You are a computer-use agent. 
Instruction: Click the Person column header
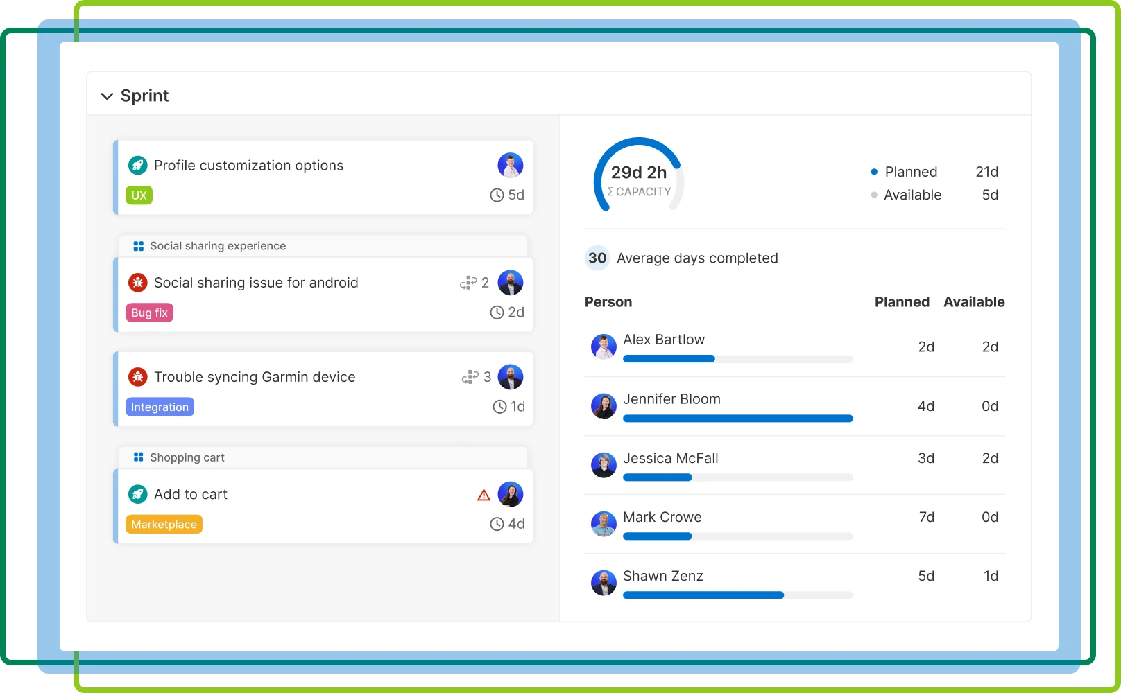[x=608, y=301]
